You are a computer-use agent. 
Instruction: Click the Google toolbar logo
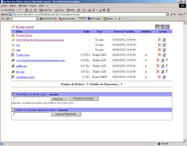6,19
